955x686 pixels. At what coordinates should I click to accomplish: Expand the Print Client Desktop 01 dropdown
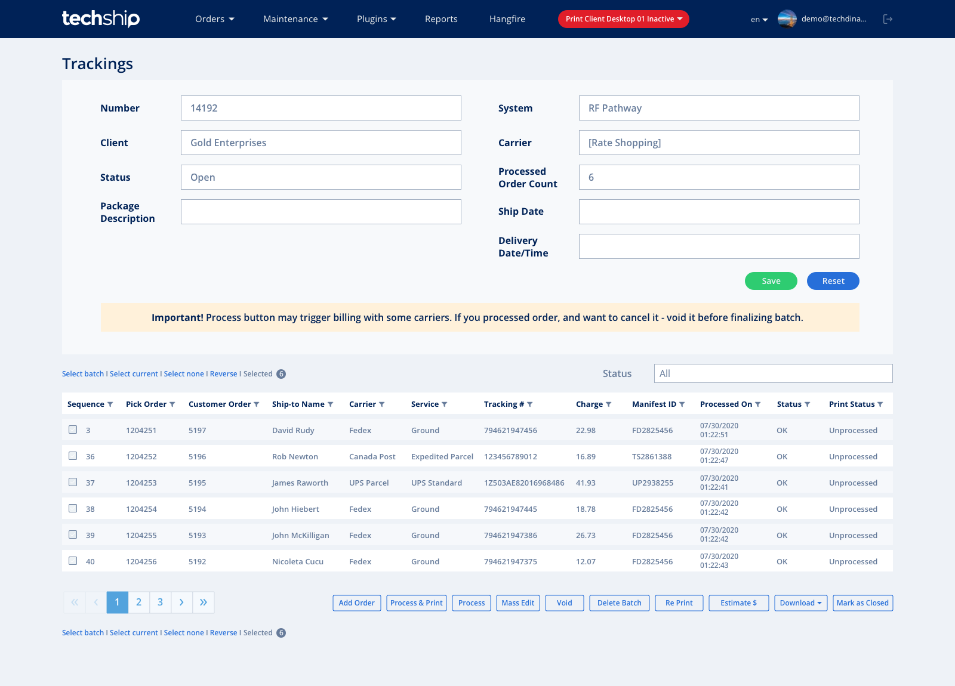[623, 18]
